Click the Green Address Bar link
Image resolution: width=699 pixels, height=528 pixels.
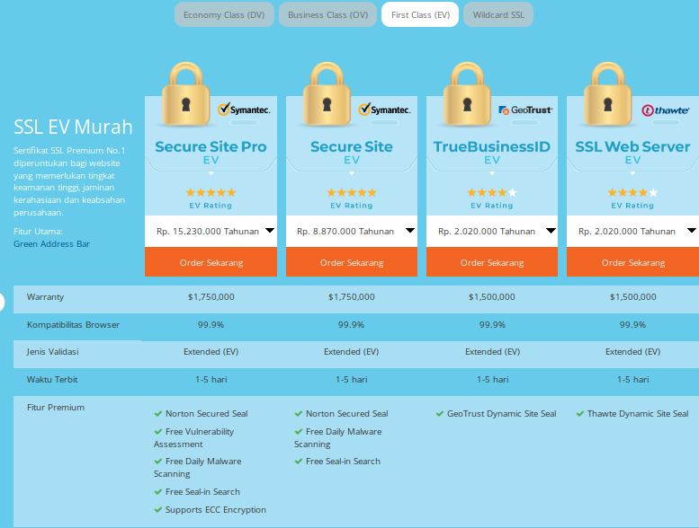tap(51, 243)
